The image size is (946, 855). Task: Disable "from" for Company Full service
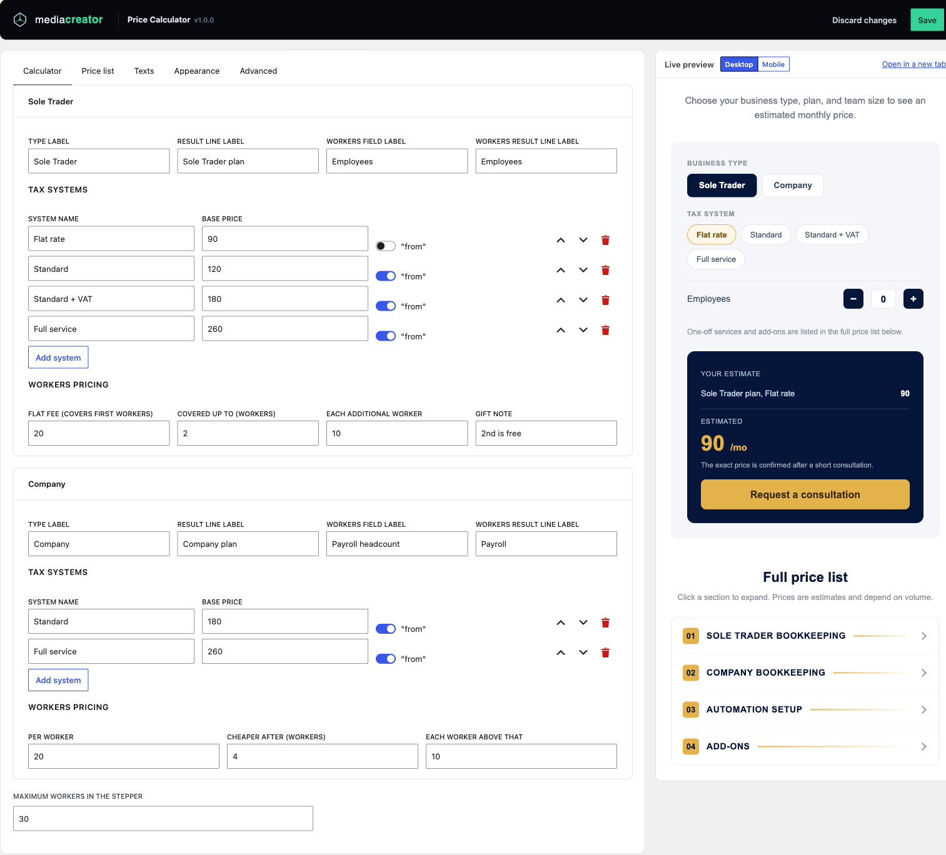point(386,659)
